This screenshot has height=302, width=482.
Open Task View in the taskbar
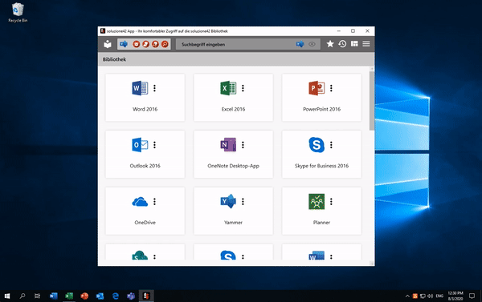(x=37, y=296)
